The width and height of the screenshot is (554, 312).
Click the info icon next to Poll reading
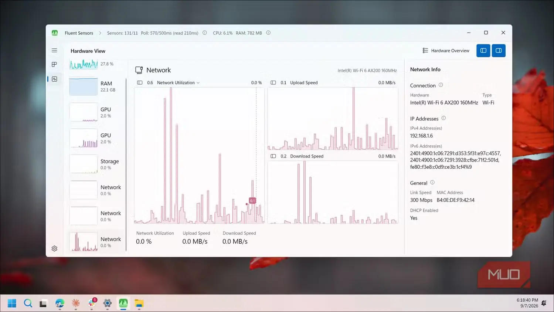204,33
